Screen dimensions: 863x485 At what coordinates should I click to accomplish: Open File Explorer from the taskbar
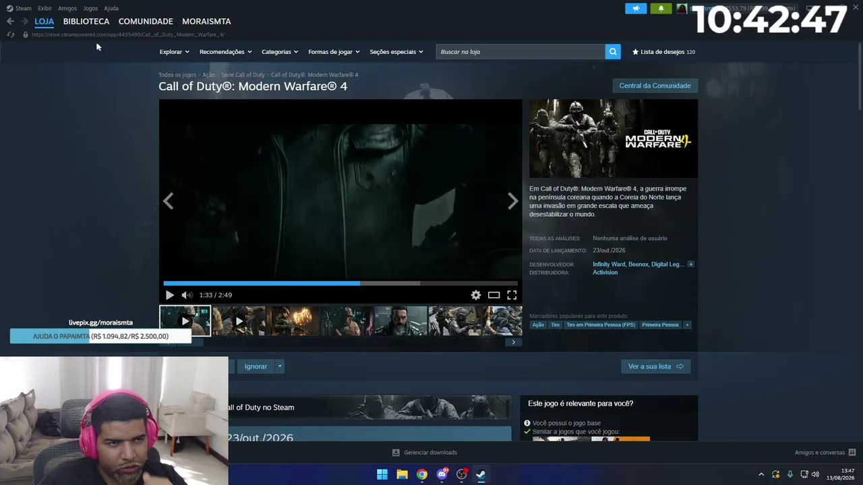tap(402, 474)
